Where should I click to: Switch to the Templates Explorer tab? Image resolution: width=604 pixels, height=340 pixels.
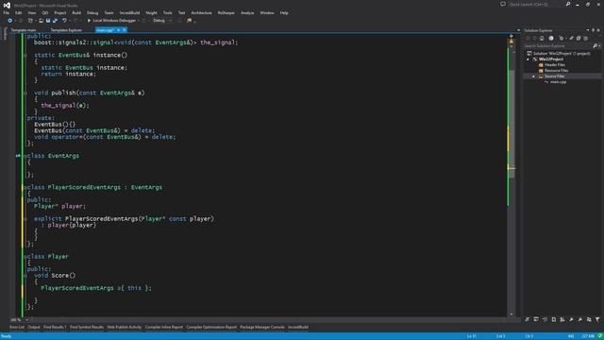click(66, 30)
